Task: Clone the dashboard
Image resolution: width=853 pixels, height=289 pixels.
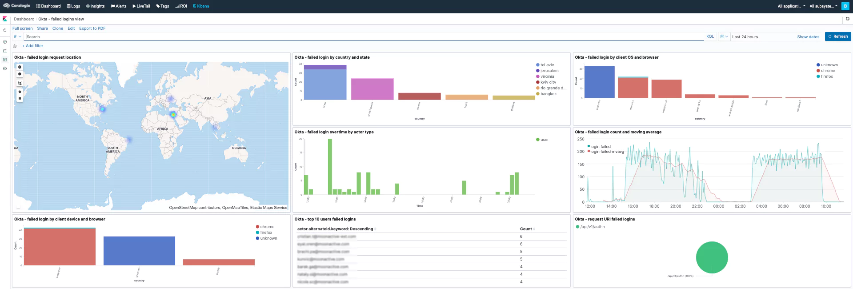Action: click(x=58, y=28)
